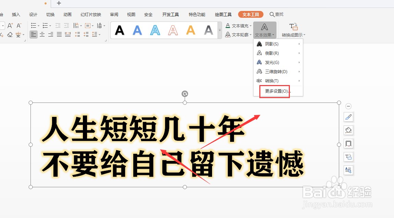
Task: Click the Text Fill icon
Action: (x=228, y=26)
